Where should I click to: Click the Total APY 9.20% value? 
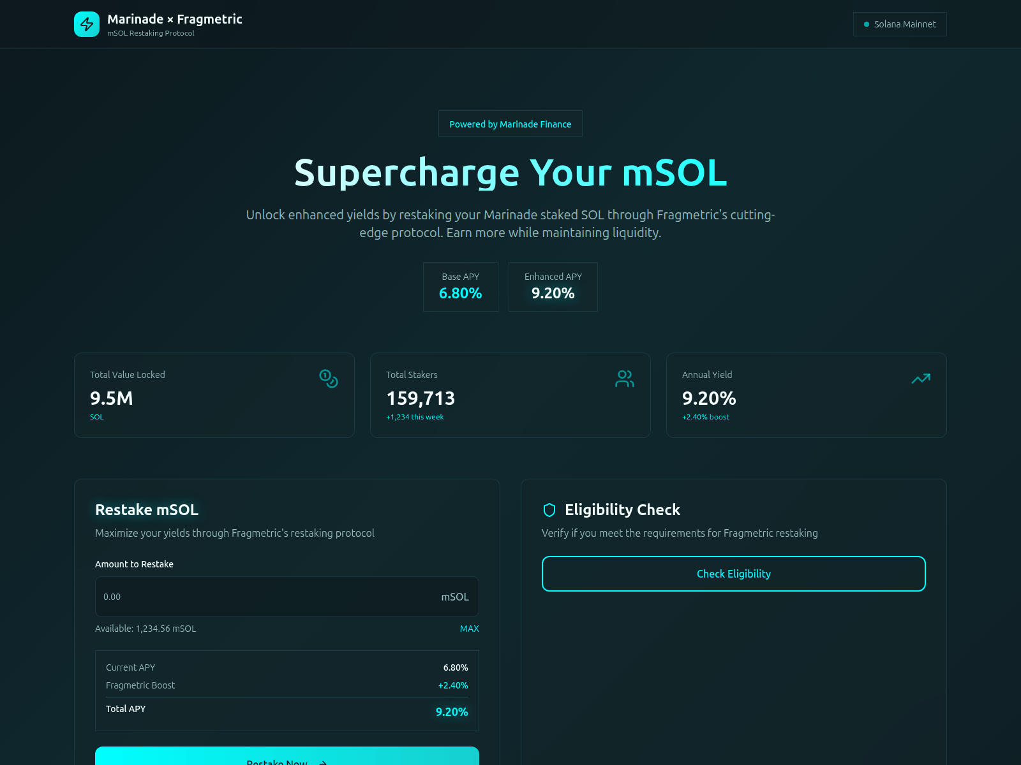[452, 712]
